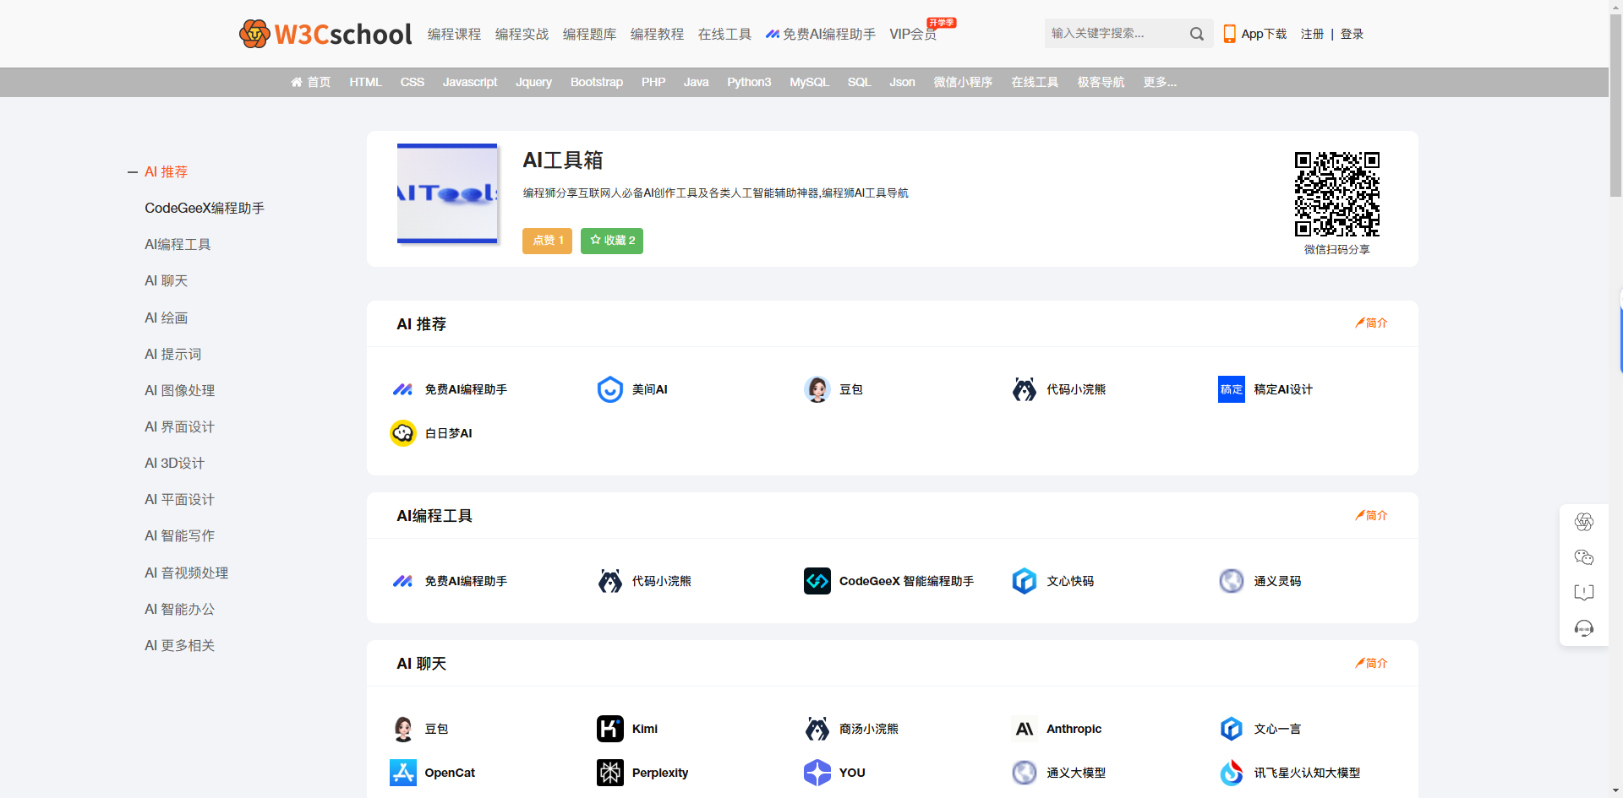1623x798 pixels.
Task: Click the 点赞 1 like button
Action: click(x=547, y=241)
